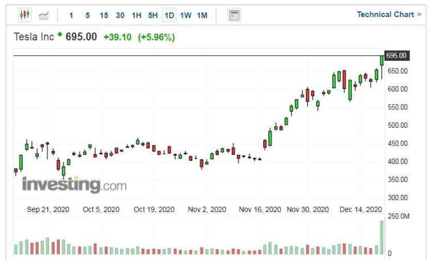Click the Nov 30, 2020 date label

(308, 209)
